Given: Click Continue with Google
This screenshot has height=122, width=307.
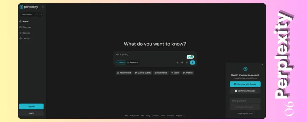Looking at the screenshot, I should 245,84.
